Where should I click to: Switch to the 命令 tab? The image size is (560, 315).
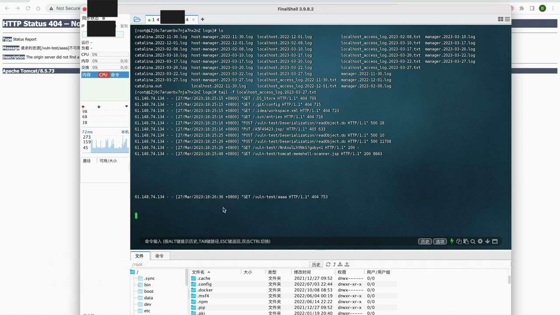(x=159, y=256)
